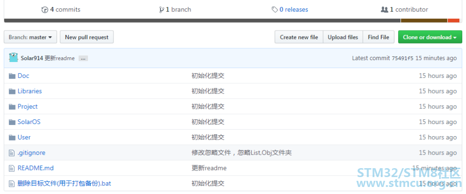Open the 初始化提交 commit for Libraries
The image size is (466, 194).
pos(208,91)
